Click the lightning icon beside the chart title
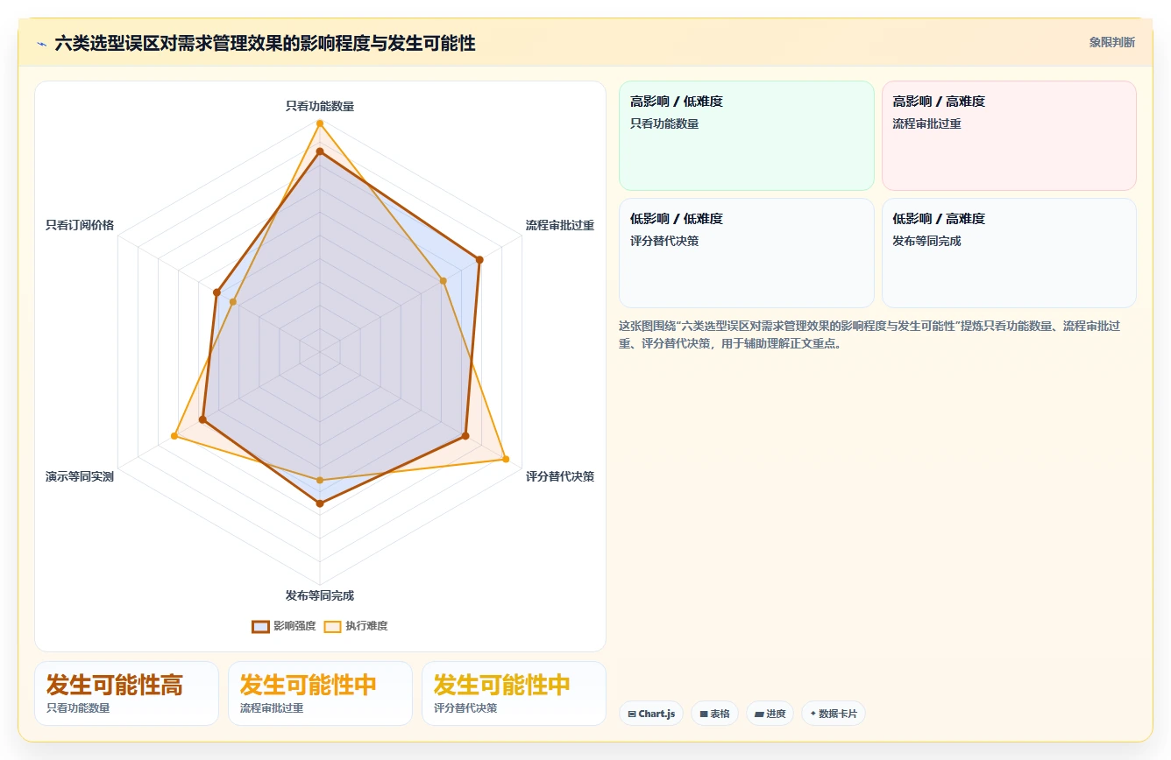 (41, 44)
